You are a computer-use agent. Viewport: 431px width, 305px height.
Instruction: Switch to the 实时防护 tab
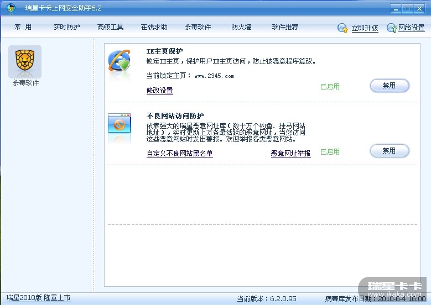(x=66, y=27)
